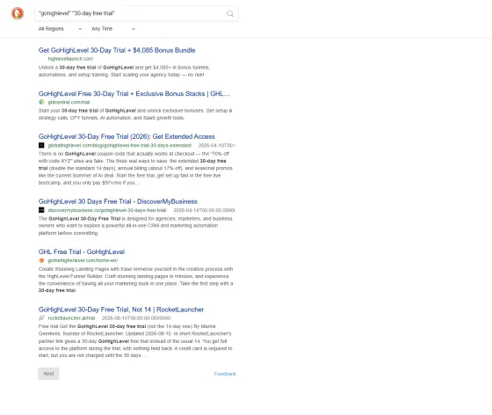Click the RocketLauncher rocket favicon
The height and width of the screenshot is (415, 492).
[41, 318]
